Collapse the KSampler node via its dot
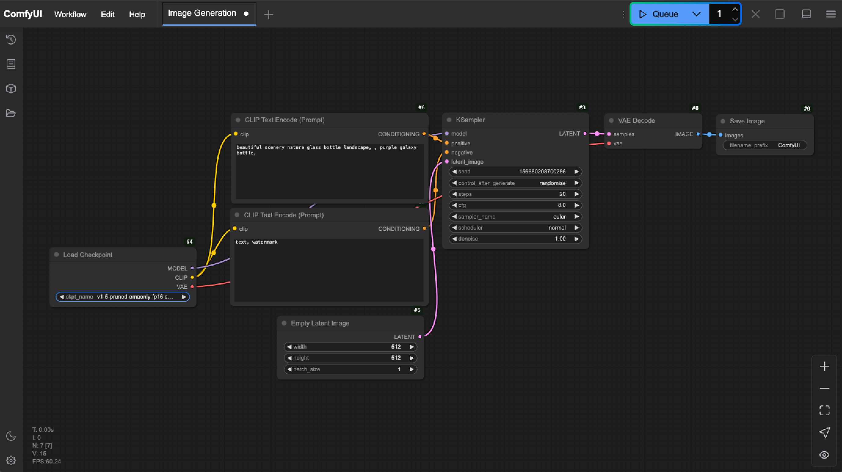Screen dimensions: 842x472 click(x=449, y=120)
